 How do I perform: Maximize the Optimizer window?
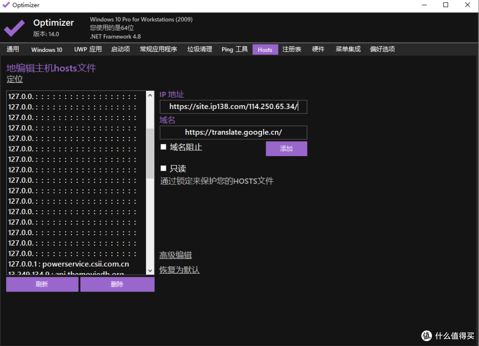point(446,5)
